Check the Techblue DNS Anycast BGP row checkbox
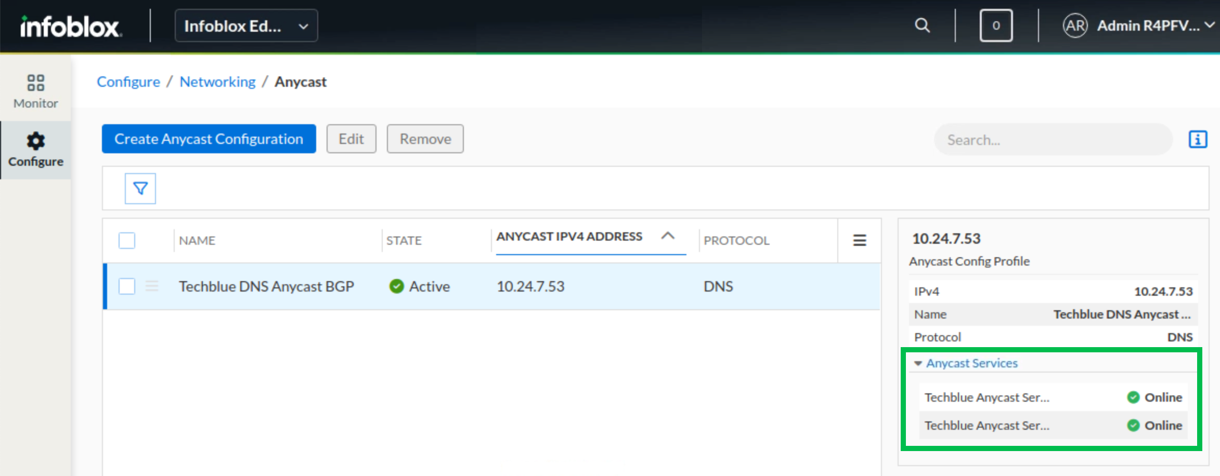Screen dimensions: 1220x476 coord(127,286)
